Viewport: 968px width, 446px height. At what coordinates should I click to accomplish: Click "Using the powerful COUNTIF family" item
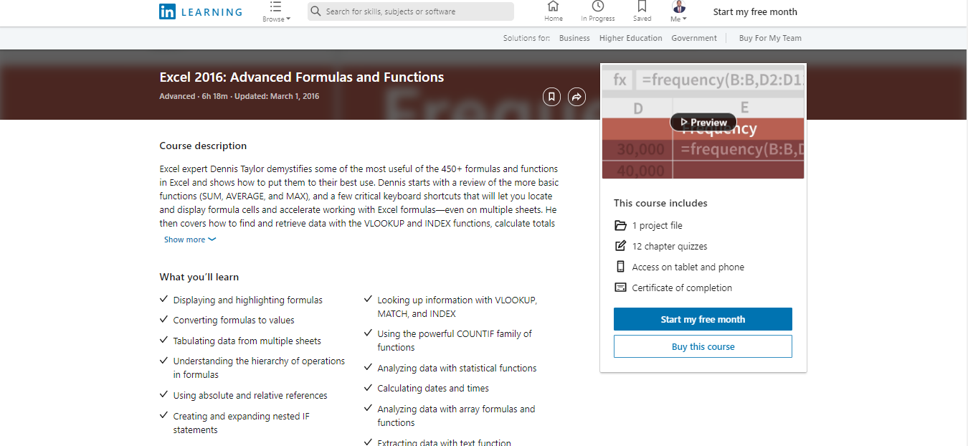click(x=455, y=341)
